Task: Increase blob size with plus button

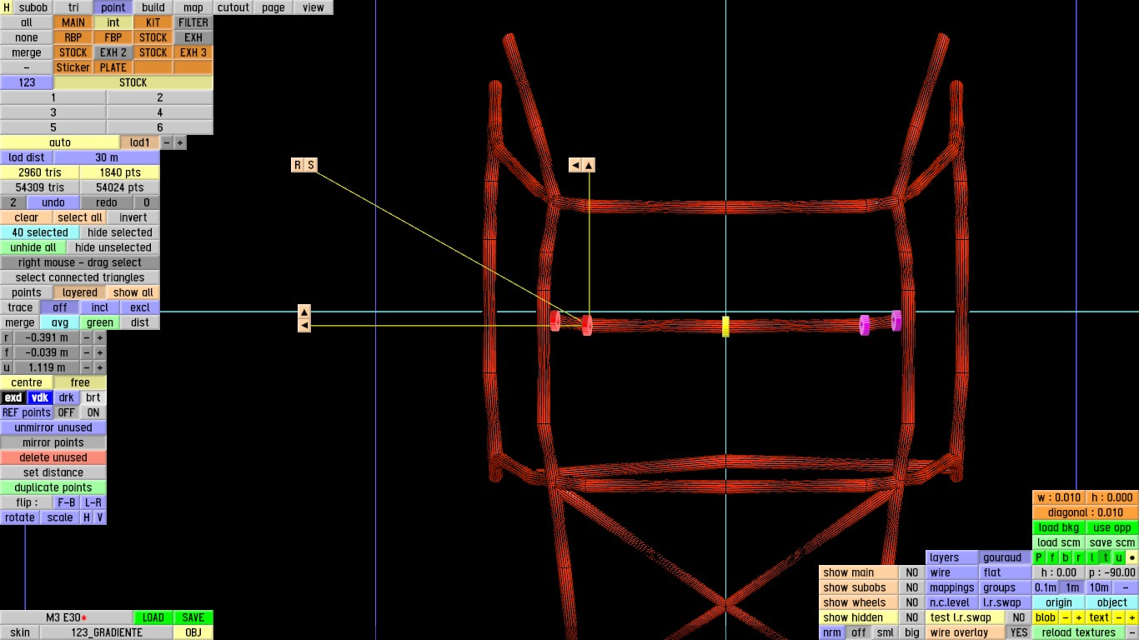Action: point(1079,617)
